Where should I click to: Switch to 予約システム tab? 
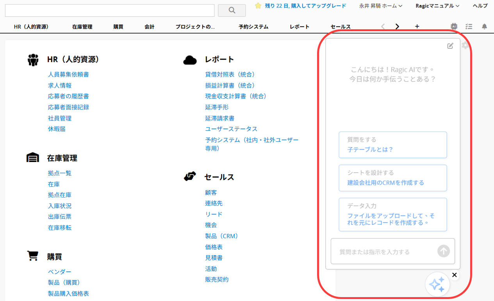pyautogui.click(x=253, y=27)
